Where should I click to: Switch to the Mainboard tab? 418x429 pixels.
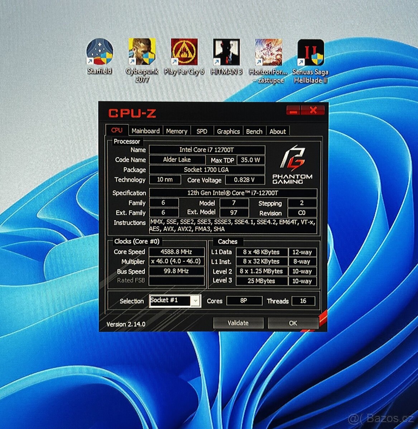click(x=145, y=130)
